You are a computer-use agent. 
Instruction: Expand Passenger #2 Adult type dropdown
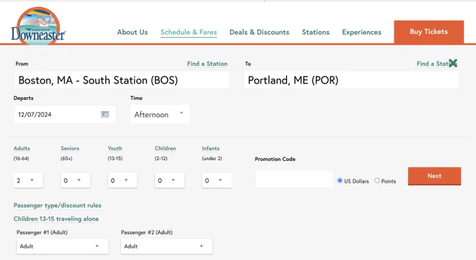[x=167, y=246]
